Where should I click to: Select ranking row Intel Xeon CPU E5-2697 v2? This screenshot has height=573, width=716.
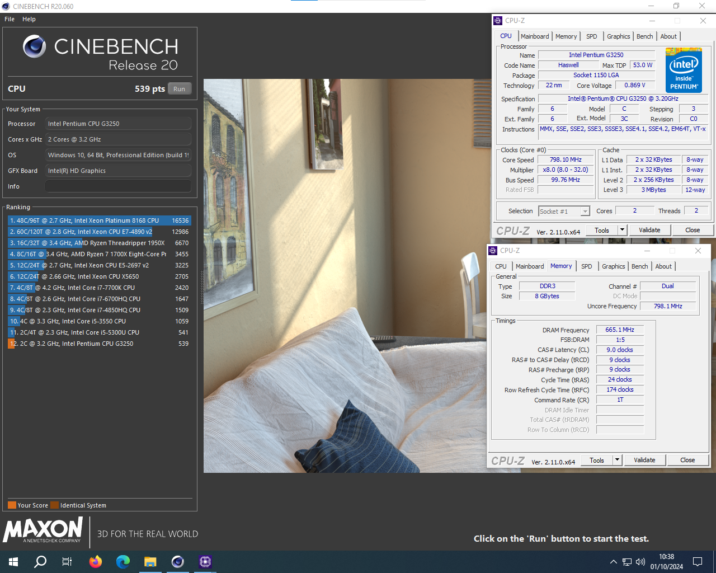100,265
